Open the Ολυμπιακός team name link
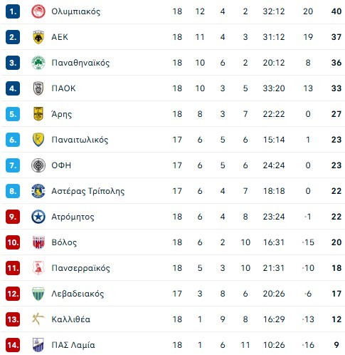This screenshot has height=355, width=345. 76,11
